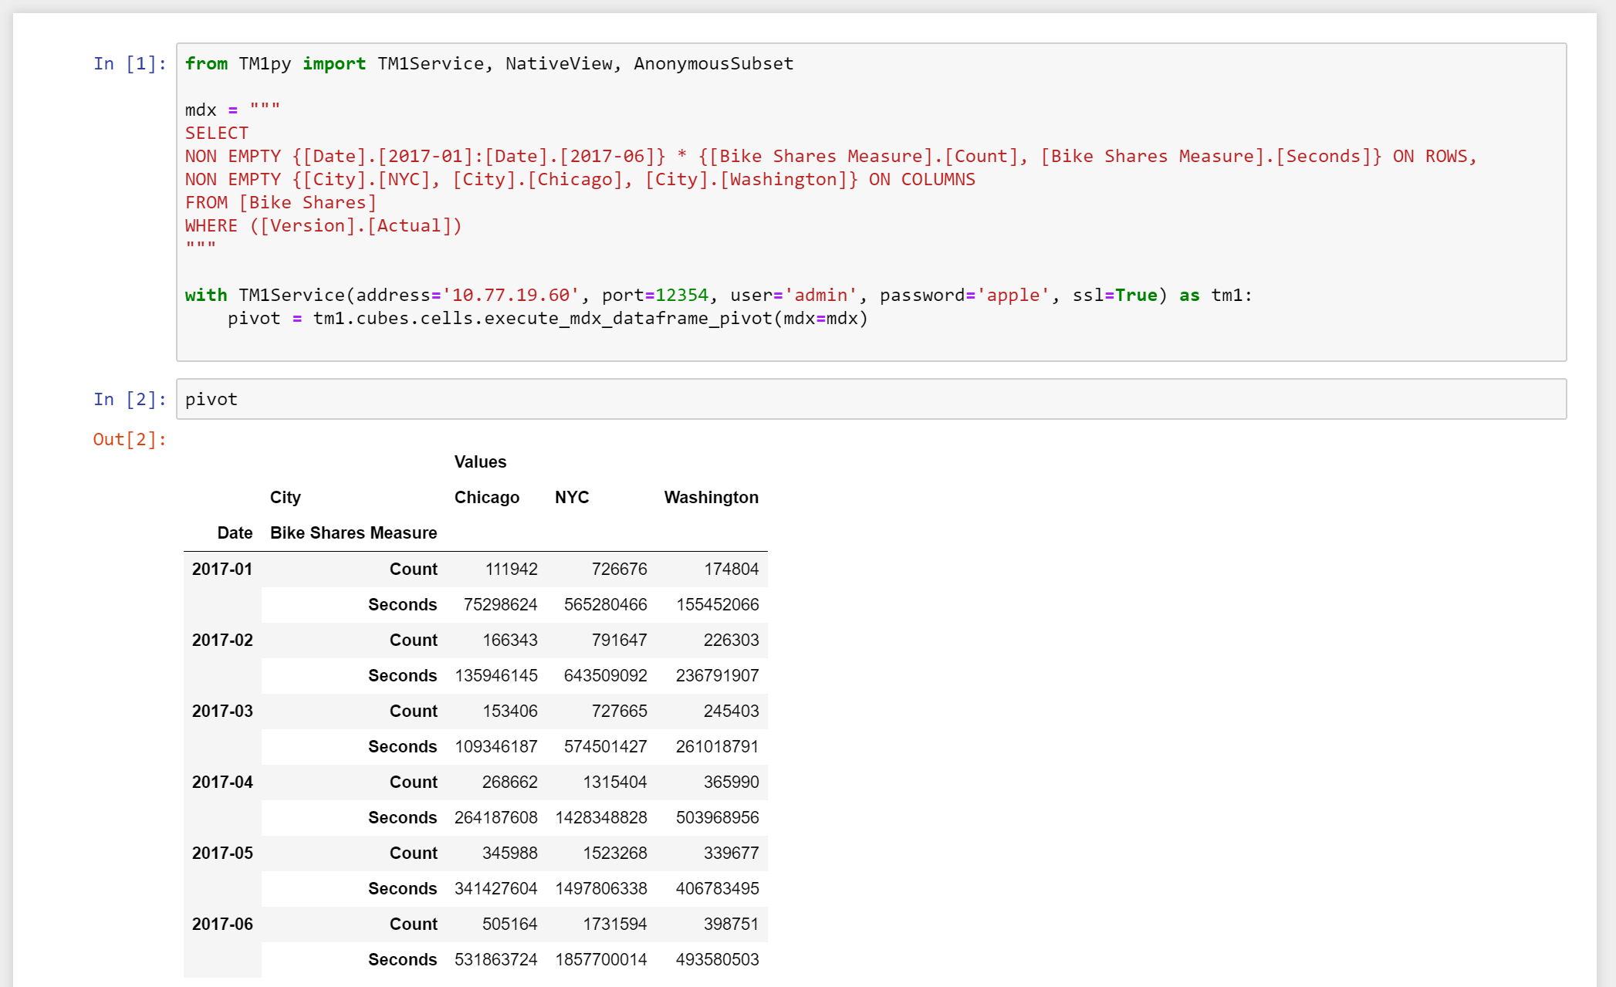Click NYC seconds value 1428348828
1616x987 pixels.
[600, 817]
